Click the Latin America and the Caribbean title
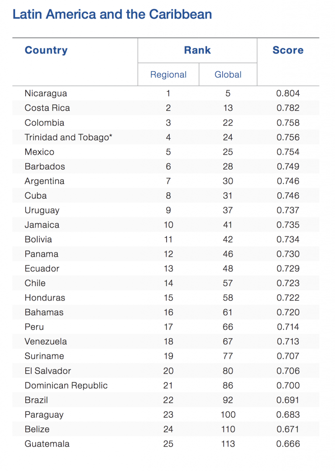Screen dimensions: 335x471 112,14
